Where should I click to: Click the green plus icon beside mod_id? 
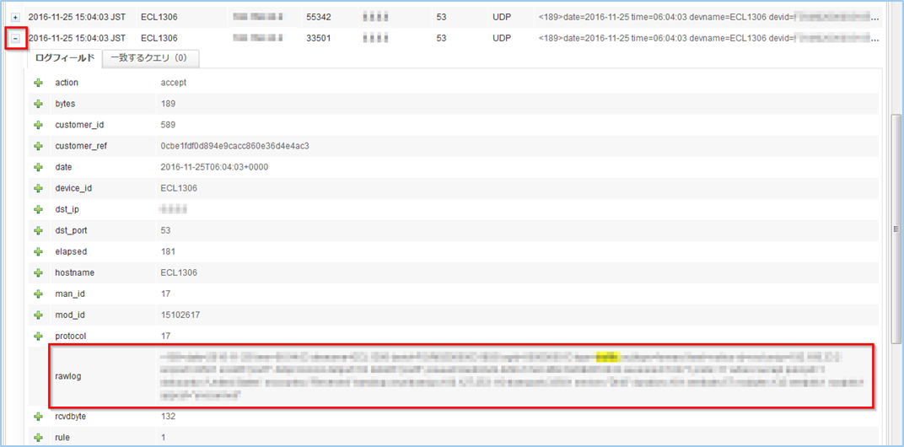[39, 315]
